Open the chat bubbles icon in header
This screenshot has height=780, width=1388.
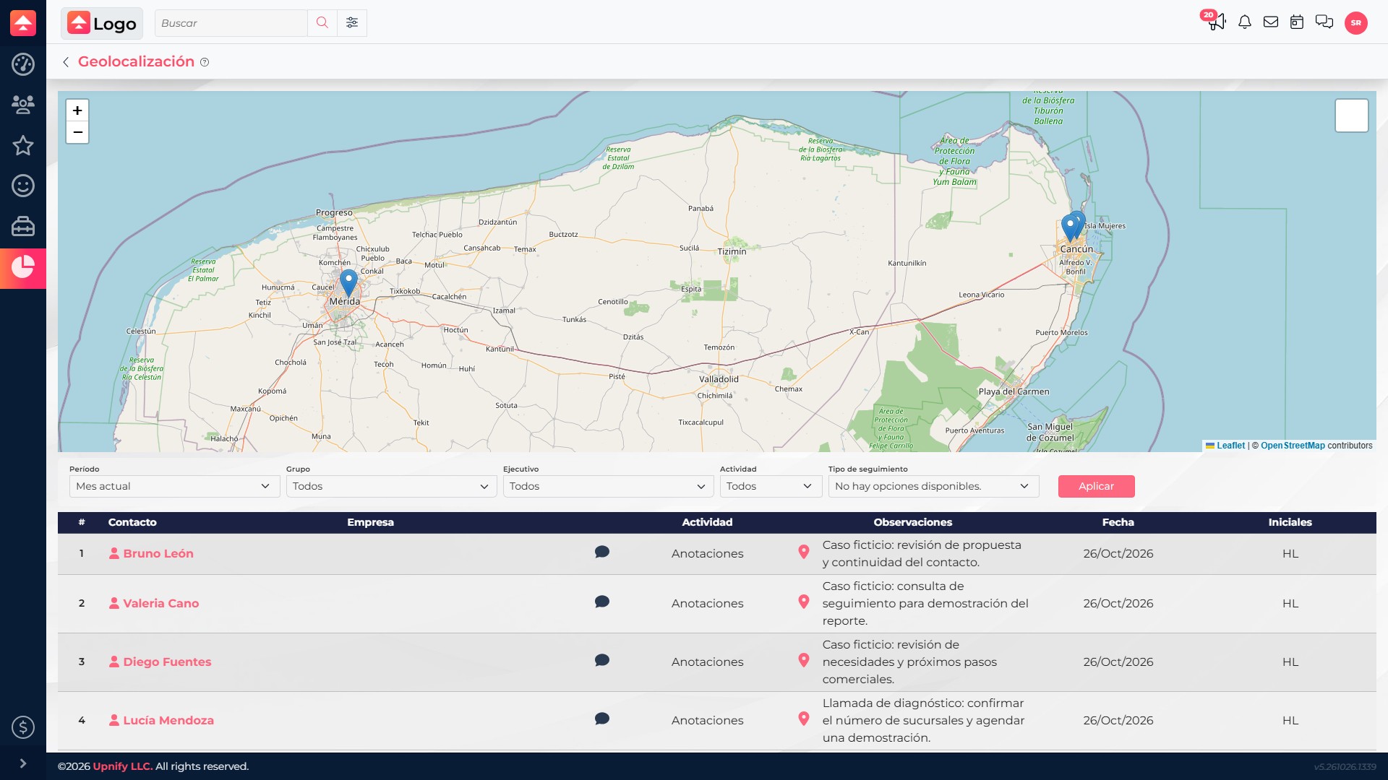click(x=1324, y=22)
